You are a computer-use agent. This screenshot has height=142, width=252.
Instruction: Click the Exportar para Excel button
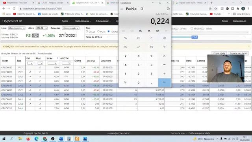click(x=238, y=53)
